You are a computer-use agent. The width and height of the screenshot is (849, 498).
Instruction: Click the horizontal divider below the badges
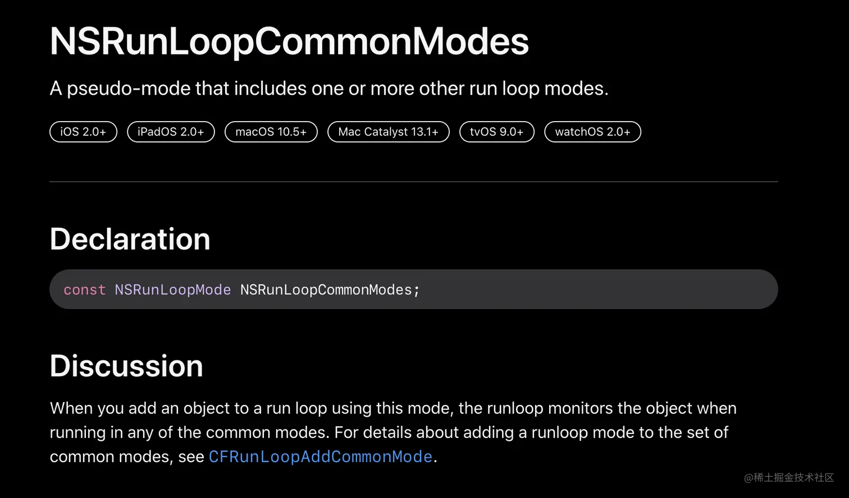point(414,182)
